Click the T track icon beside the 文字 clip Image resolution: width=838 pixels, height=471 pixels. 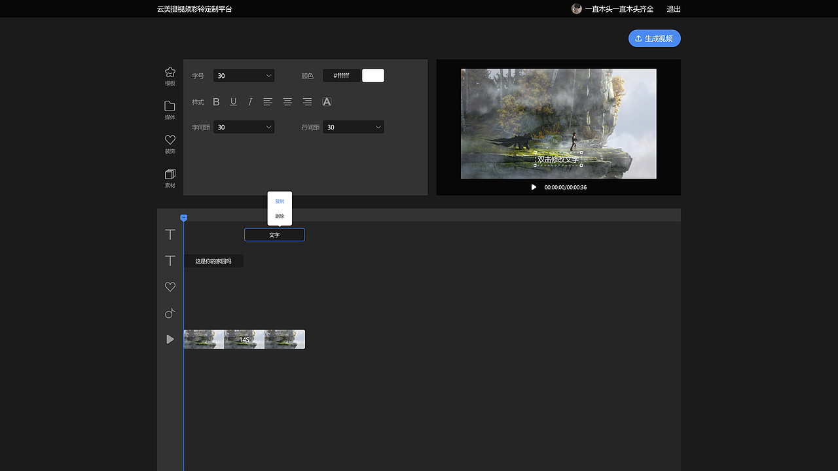[170, 234]
